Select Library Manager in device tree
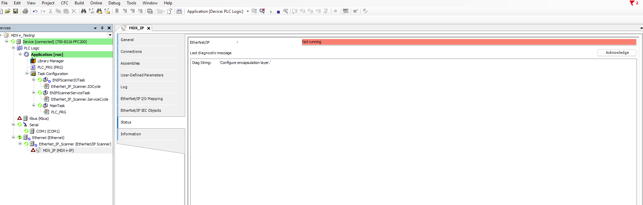This screenshot has height=205, width=643. pyautogui.click(x=50, y=61)
